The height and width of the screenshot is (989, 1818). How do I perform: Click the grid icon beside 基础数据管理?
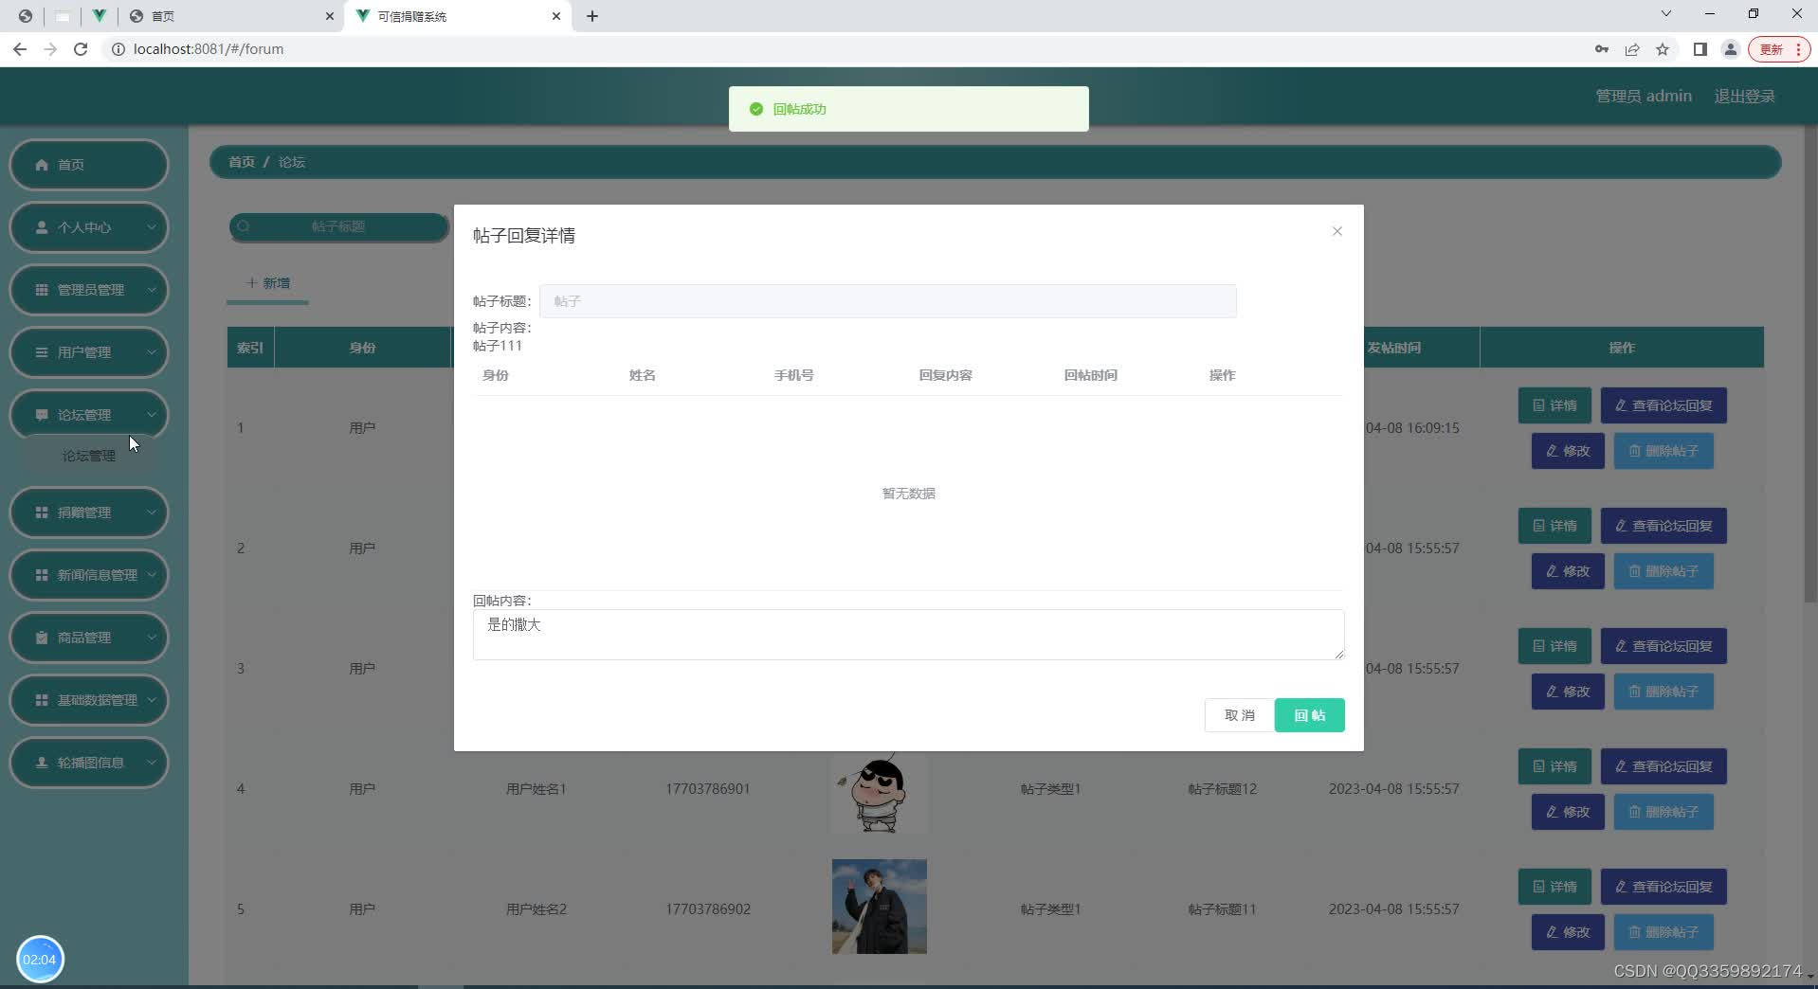(42, 700)
